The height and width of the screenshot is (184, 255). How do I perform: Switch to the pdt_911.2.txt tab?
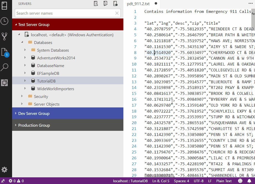[x=138, y=4]
